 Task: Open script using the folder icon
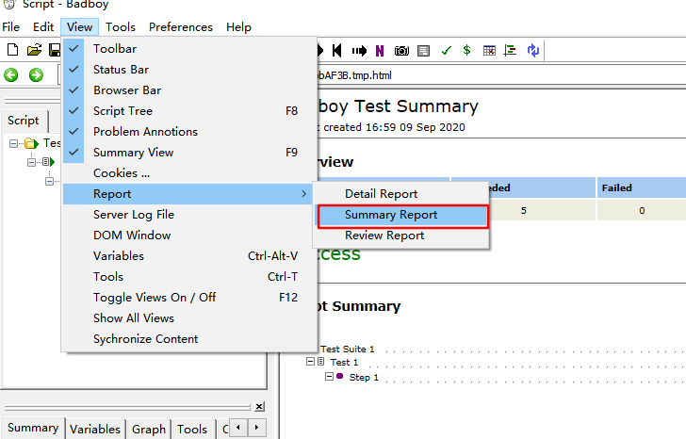[34, 50]
